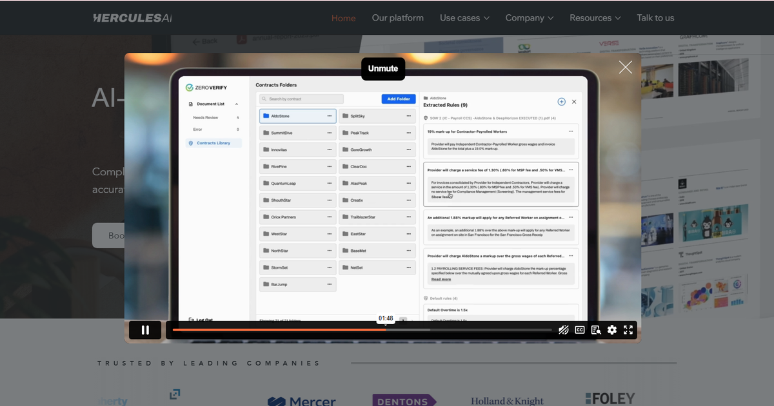Unmute the video
Screen dimensions: 774x406
(383, 68)
